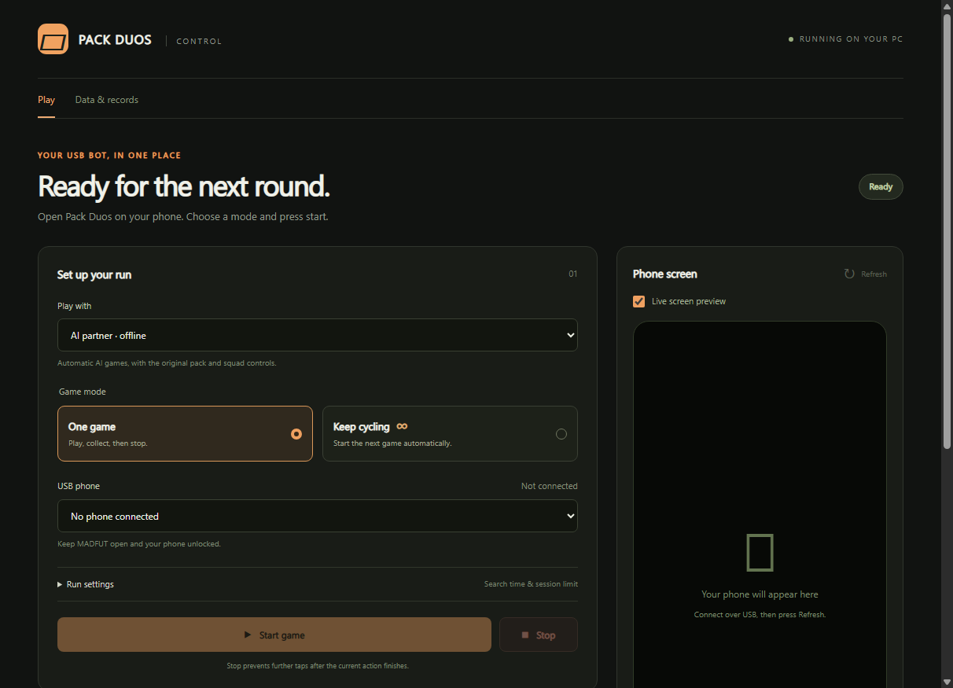The image size is (953, 688).
Task: Click the 'Game mode' label
Action: [83, 392]
